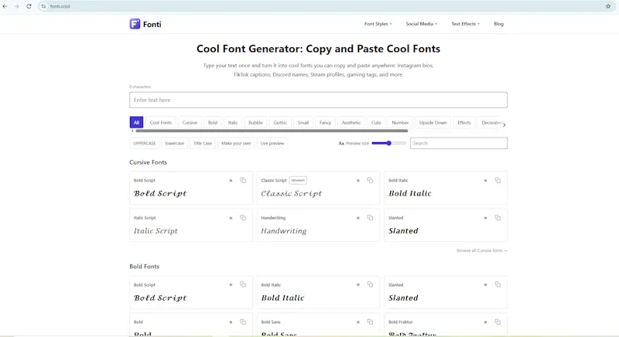Select the Upside Down category
The image size is (619, 337).
pos(433,123)
